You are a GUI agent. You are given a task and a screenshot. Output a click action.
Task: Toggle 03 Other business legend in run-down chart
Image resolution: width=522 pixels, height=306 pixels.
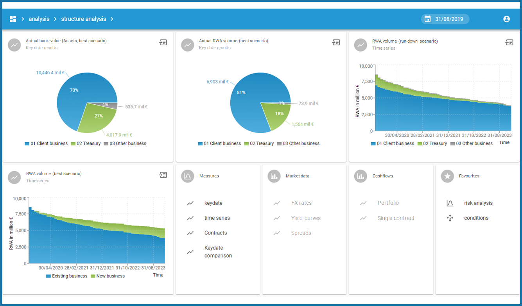pos(471,143)
